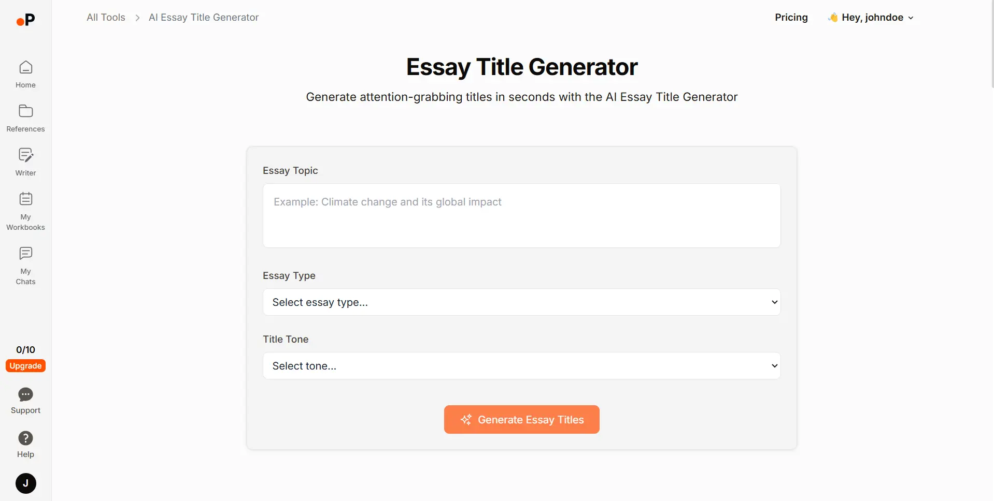Image resolution: width=994 pixels, height=501 pixels.
Task: Click the sparkle icon on the generate button
Action: point(466,419)
